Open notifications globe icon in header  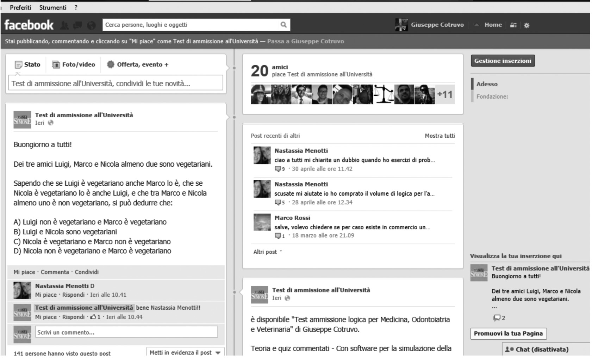tap(91, 25)
